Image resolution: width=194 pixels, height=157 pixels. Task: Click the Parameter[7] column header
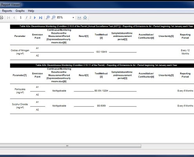point(20,75)
